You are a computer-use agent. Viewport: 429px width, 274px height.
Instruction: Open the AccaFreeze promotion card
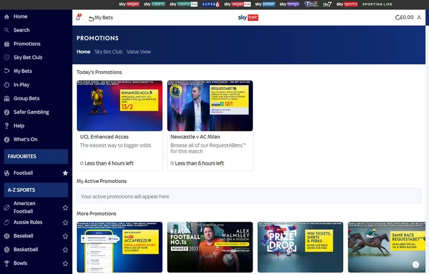point(120,247)
